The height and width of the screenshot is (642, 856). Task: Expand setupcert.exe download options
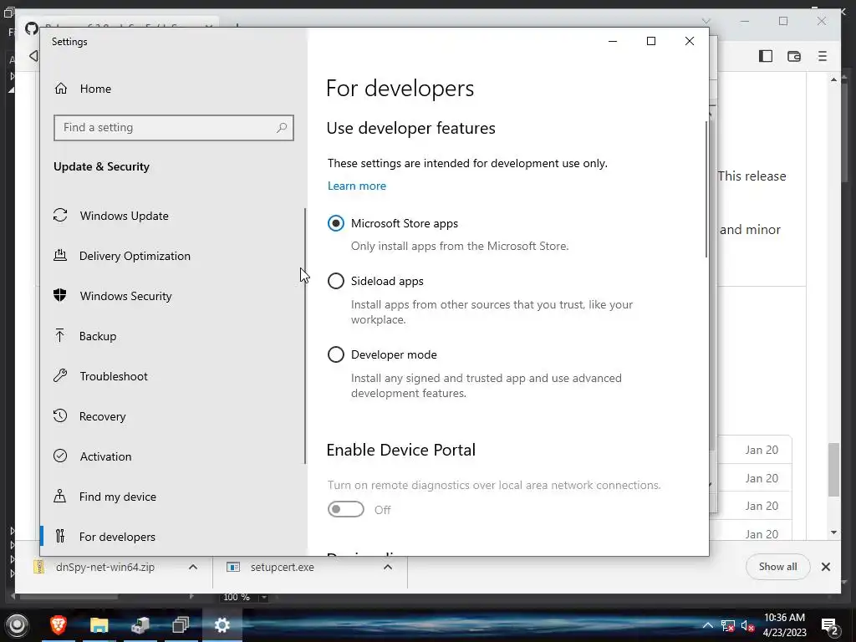[x=388, y=568]
